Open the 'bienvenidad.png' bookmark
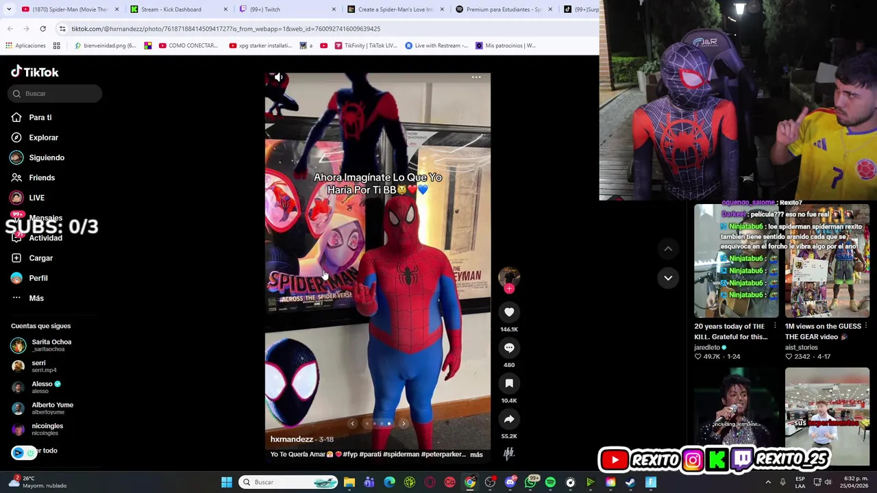 click(104, 46)
